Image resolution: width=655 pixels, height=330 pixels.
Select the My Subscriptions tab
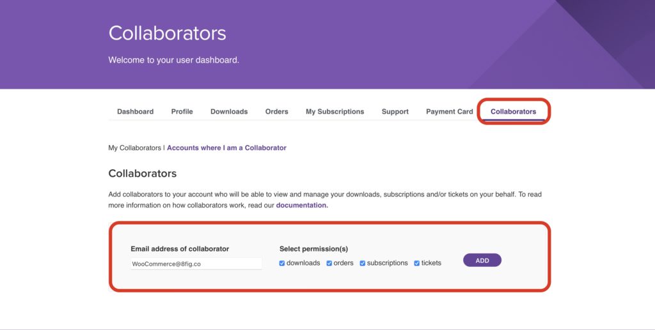[x=335, y=112]
